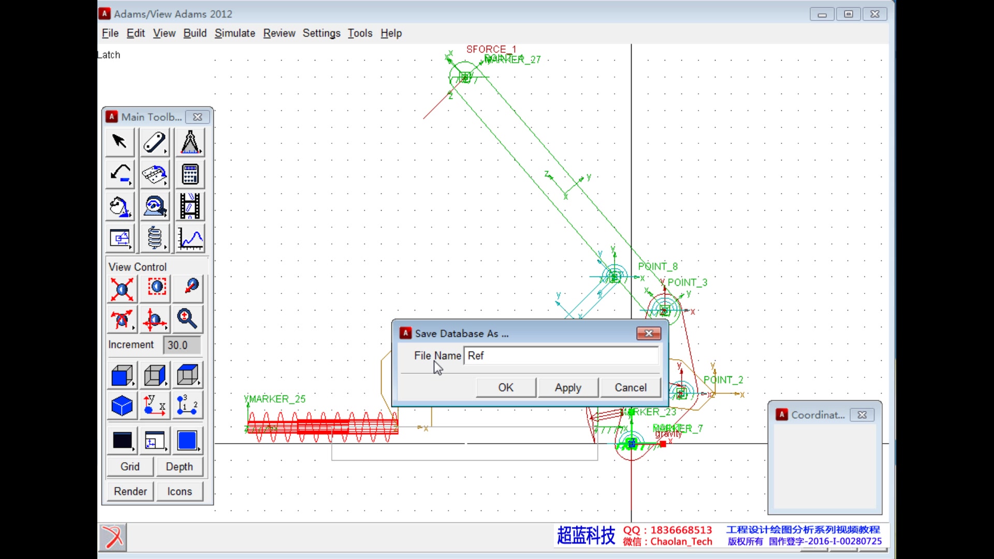Open the blue view color swatch stack
The image size is (994, 559).
pyautogui.click(x=188, y=441)
